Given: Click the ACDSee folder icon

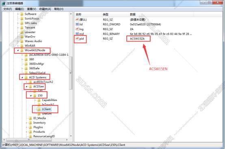Looking at the screenshot, I should tap(30, 86).
